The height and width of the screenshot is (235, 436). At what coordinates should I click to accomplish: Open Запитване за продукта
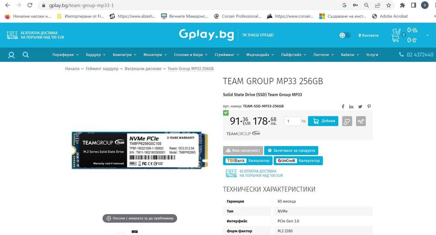(291, 150)
